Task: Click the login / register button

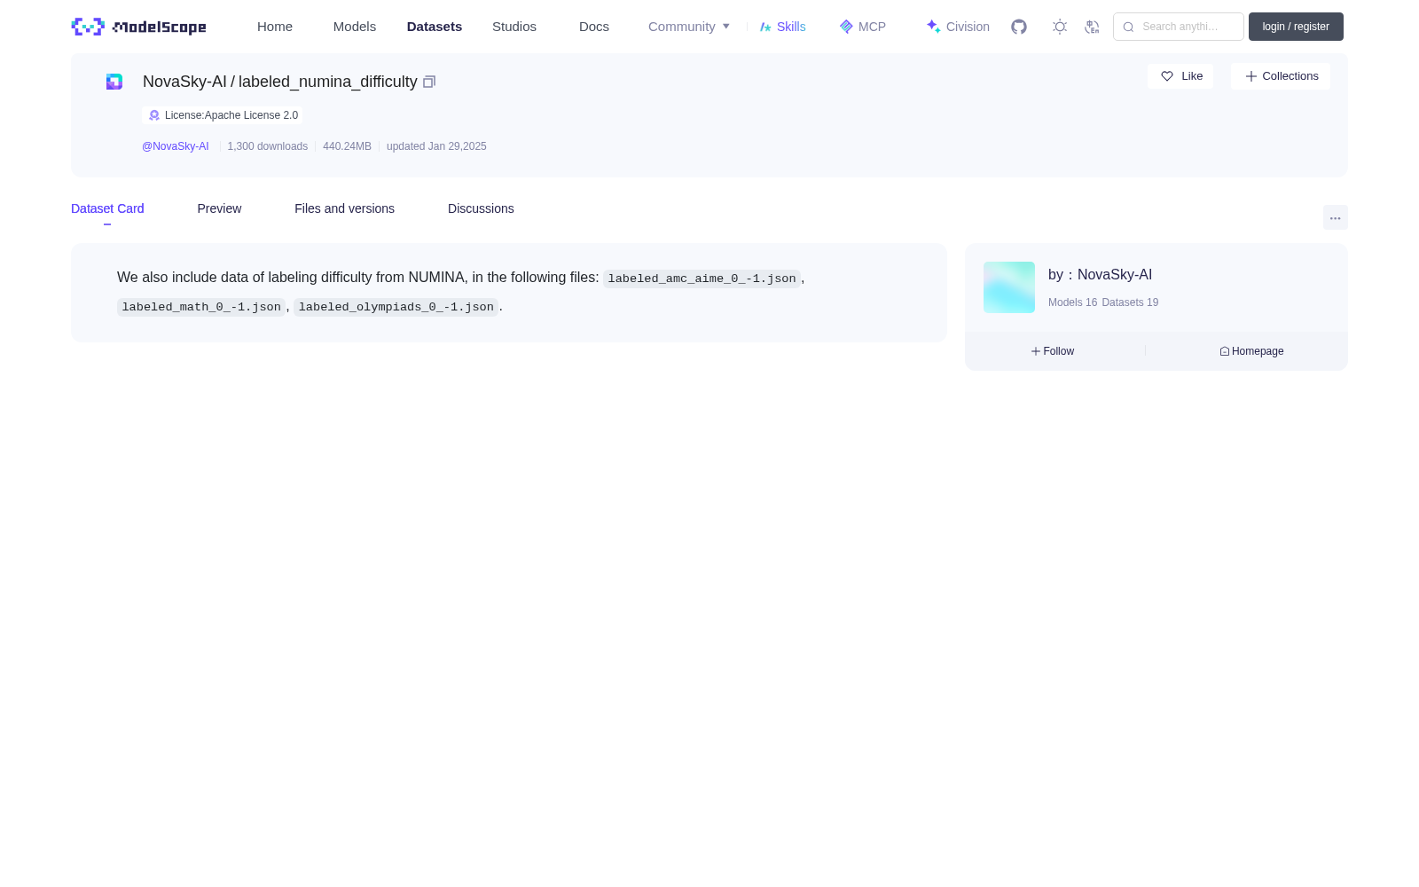Action: click(1296, 27)
